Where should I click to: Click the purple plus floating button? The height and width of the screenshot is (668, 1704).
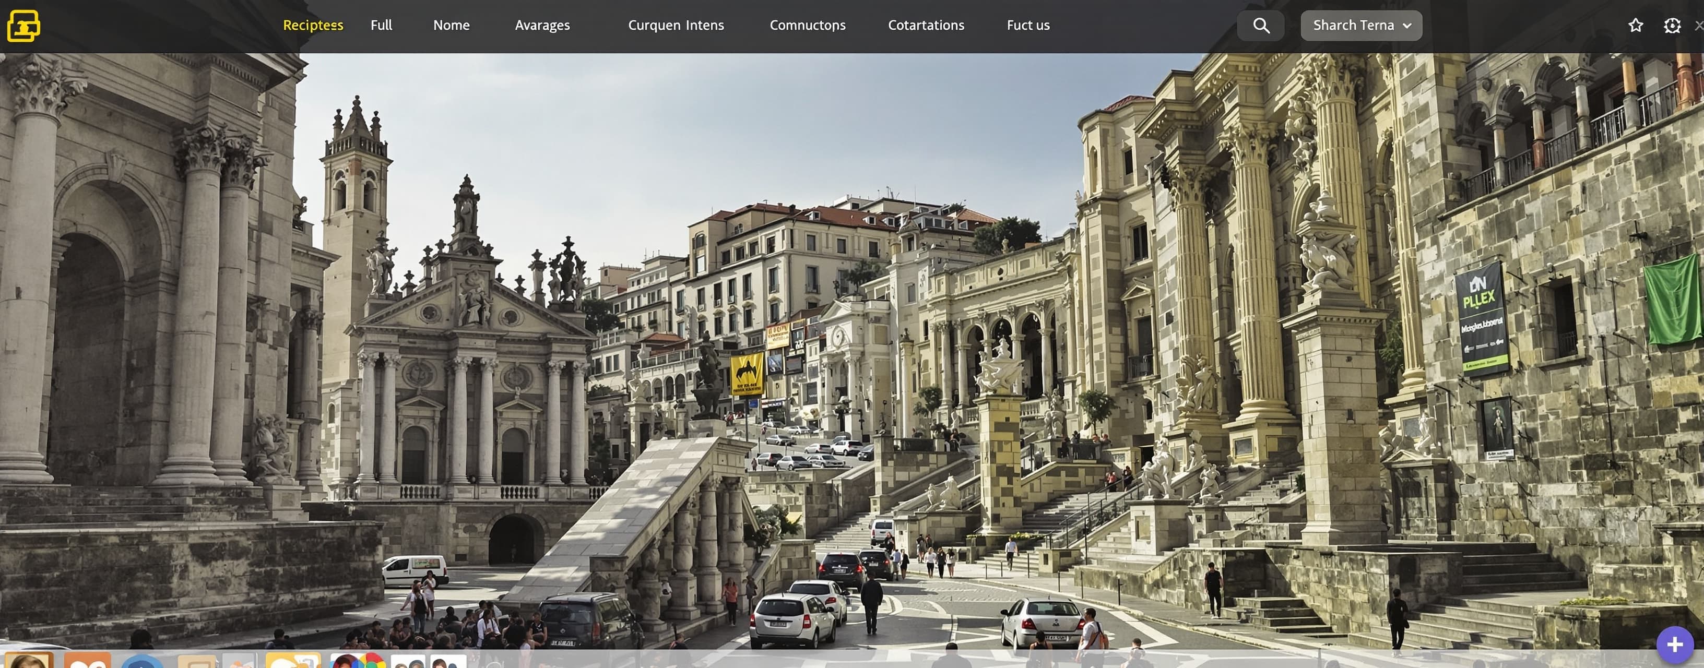(1675, 644)
